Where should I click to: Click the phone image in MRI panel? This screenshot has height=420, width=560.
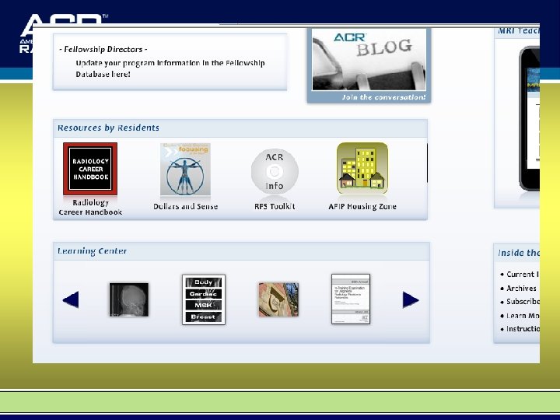click(529, 118)
